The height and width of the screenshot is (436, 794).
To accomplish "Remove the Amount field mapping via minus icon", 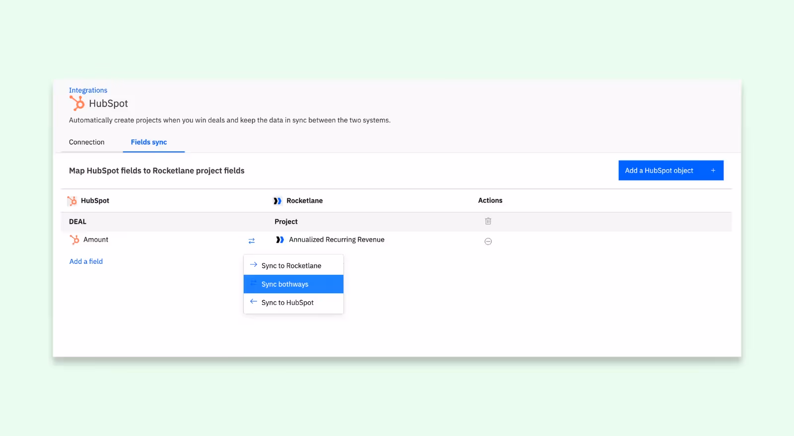I will [488, 242].
